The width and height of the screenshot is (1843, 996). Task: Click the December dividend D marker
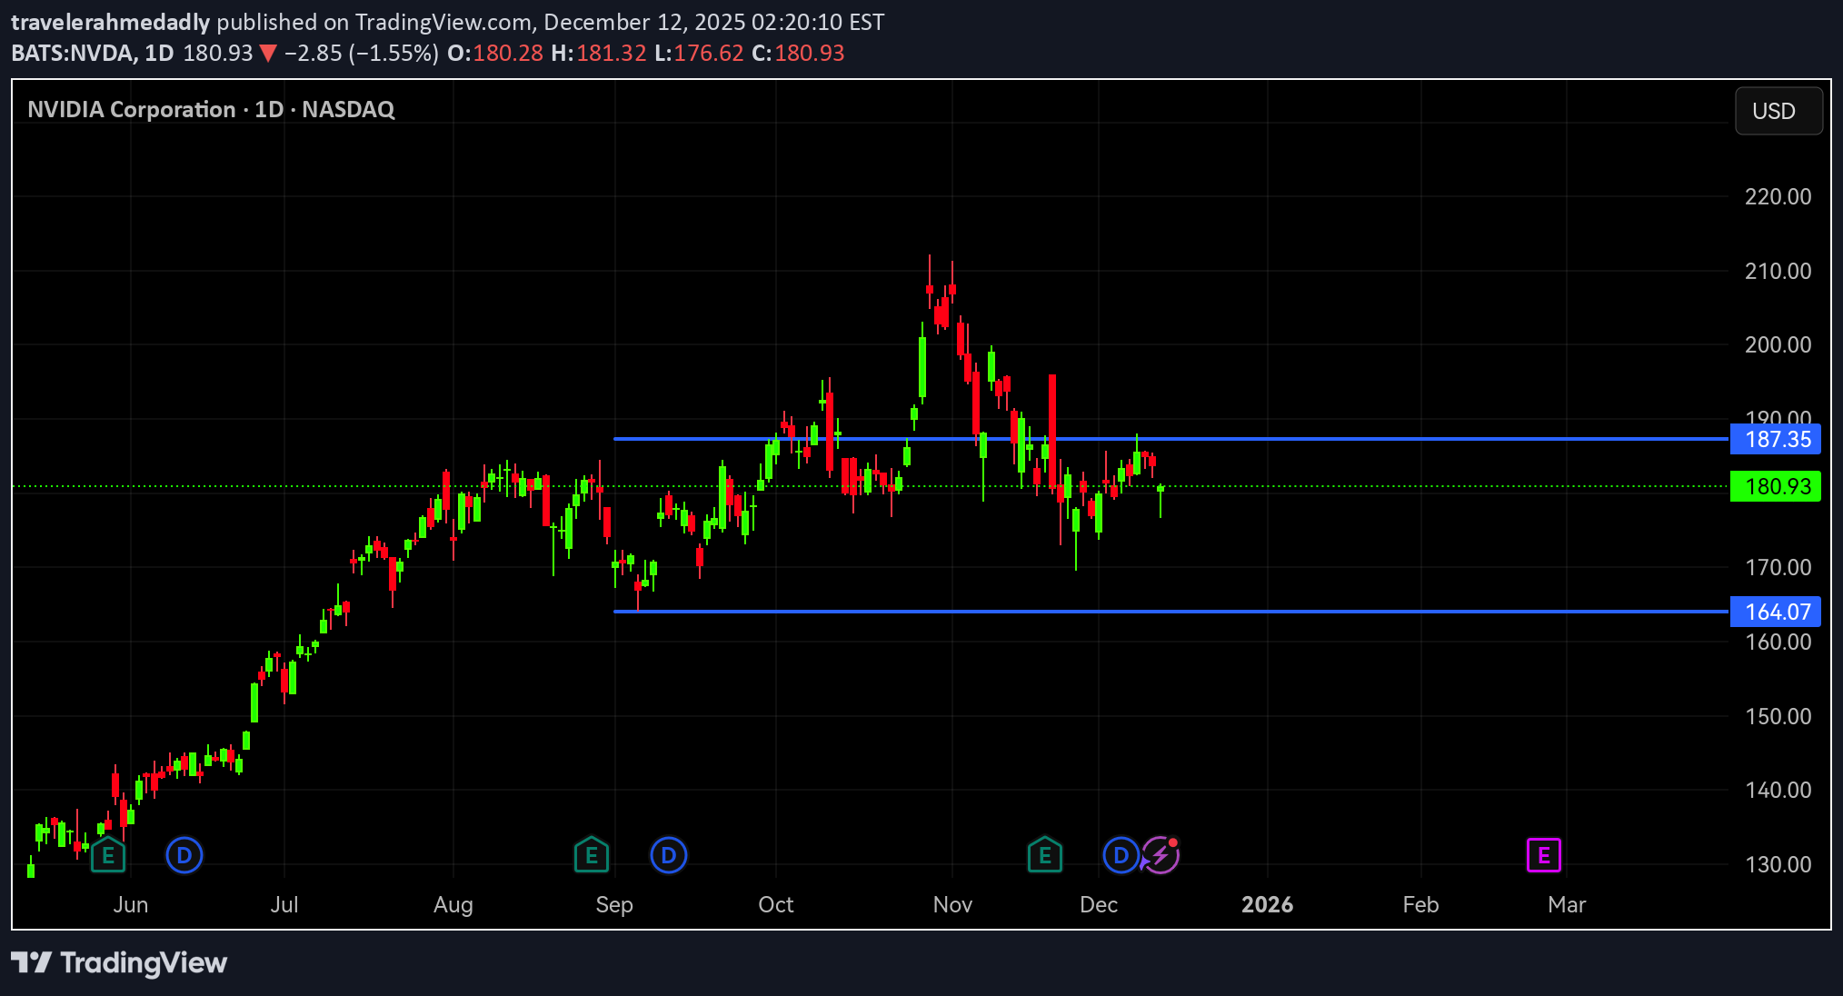coord(1121,855)
